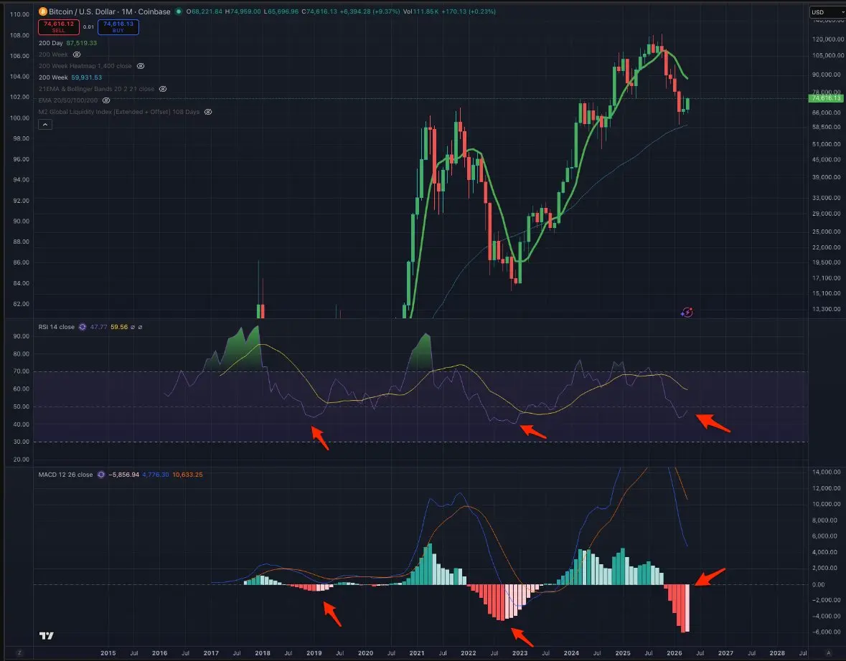Click the 2021 label on the time axis
This screenshot has height=661, width=846.
(x=417, y=653)
